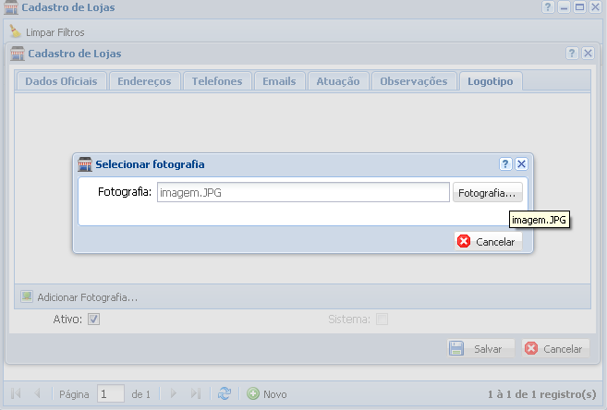Screen dimensions: 607x410
Task: Close the Selecionar fotografia dialog
Action: (x=521, y=164)
